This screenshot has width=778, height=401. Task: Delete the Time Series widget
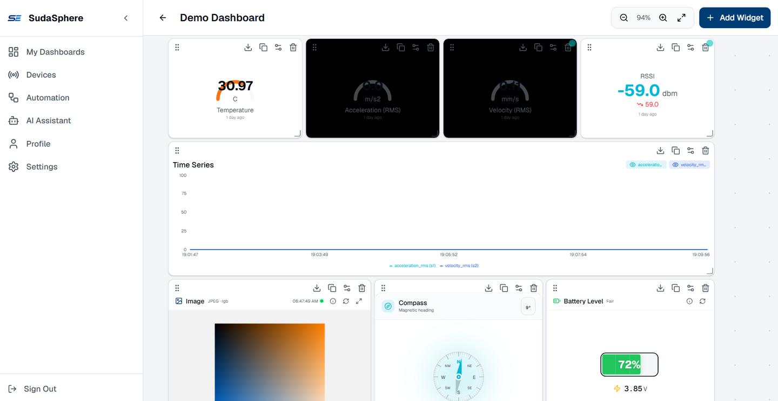(706, 151)
